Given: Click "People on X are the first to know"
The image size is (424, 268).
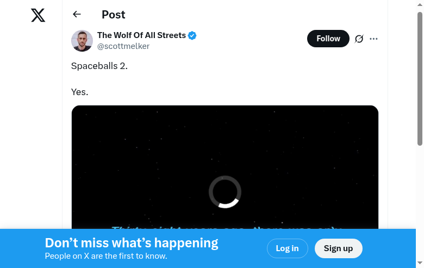Looking at the screenshot, I should [106, 256].
